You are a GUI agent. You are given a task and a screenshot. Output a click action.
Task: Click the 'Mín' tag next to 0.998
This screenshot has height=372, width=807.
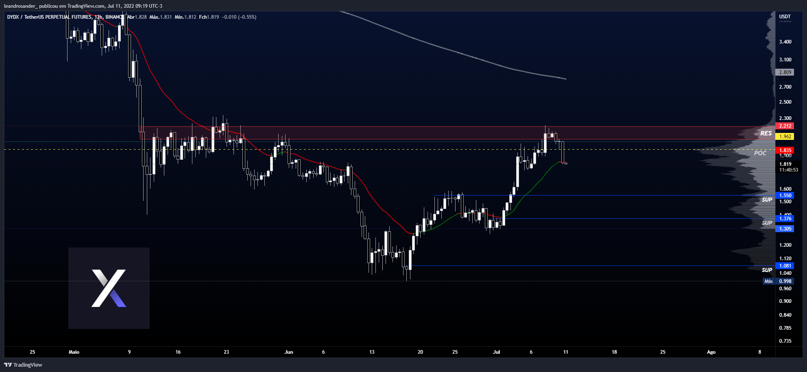(x=768, y=281)
